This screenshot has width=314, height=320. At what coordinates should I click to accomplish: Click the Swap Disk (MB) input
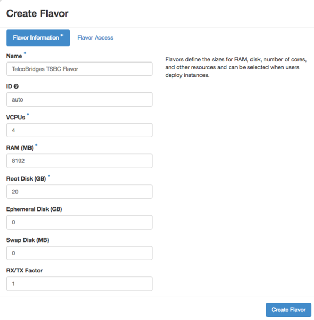coord(80,253)
